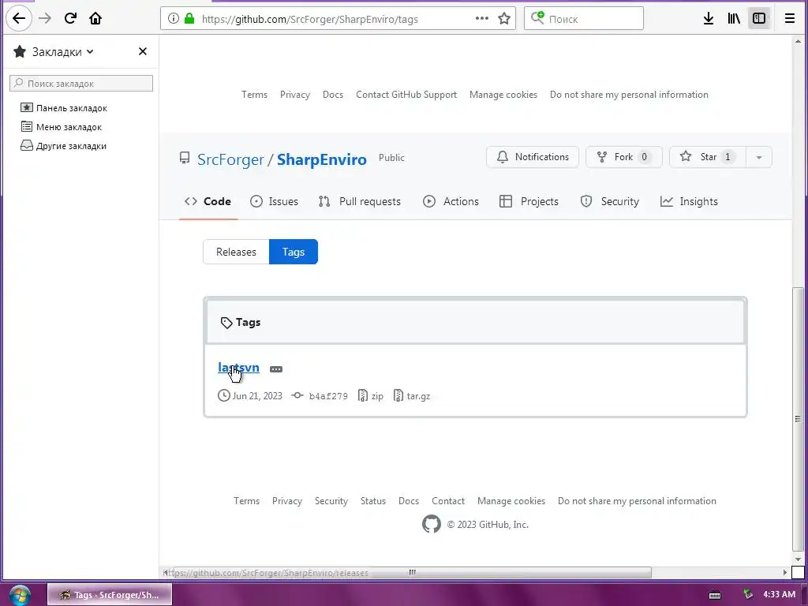Screen dimensions: 808x606
Task: Open the hamburger application menu
Action: pos(789,19)
